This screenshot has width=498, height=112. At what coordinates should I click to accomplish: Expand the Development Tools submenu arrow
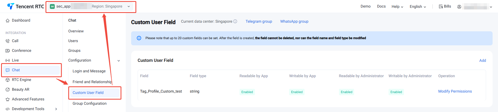point(56,109)
